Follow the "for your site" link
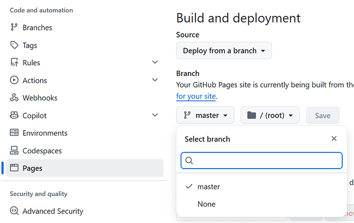Image resolution: width=354 pixels, height=223 pixels. coord(196,96)
